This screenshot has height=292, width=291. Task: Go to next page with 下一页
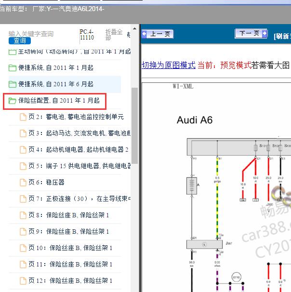click(x=251, y=33)
